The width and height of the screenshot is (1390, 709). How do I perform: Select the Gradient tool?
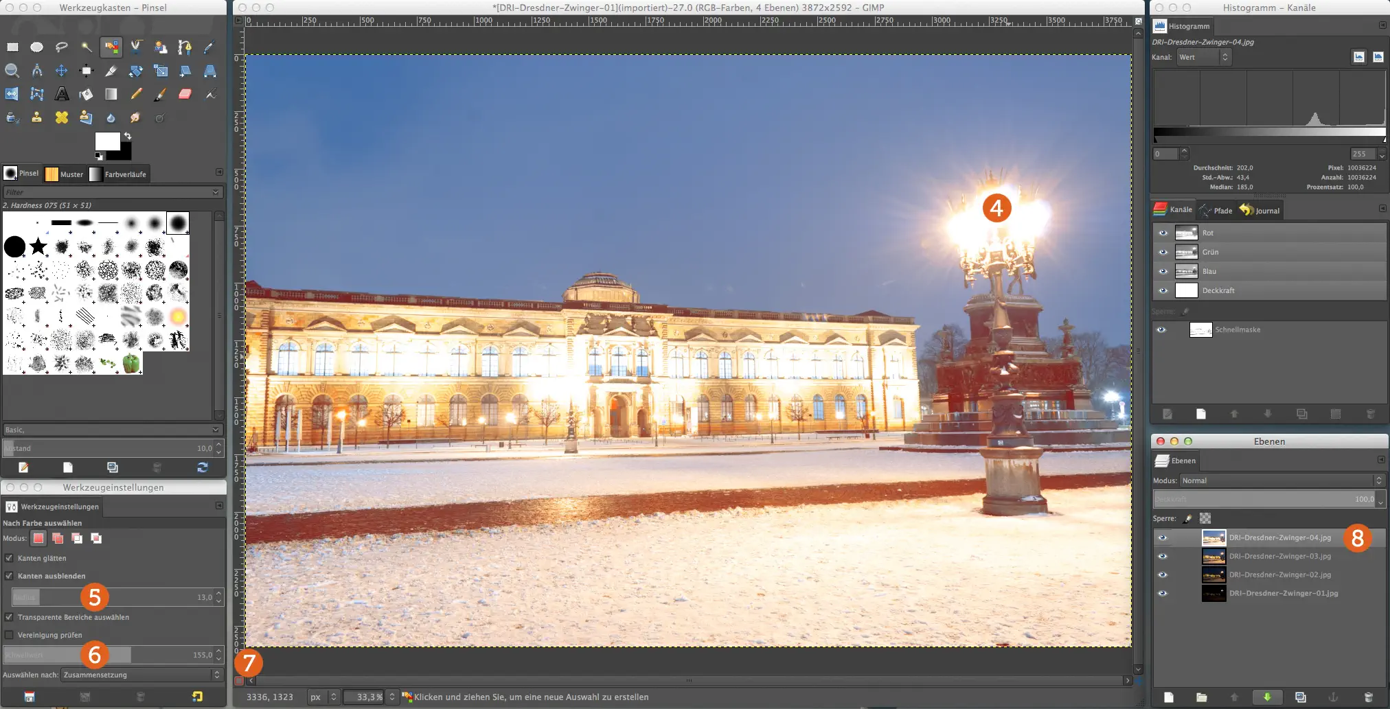(x=111, y=94)
